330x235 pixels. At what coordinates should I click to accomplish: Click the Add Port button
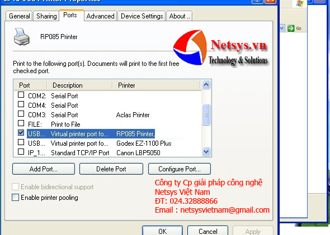[44, 169]
